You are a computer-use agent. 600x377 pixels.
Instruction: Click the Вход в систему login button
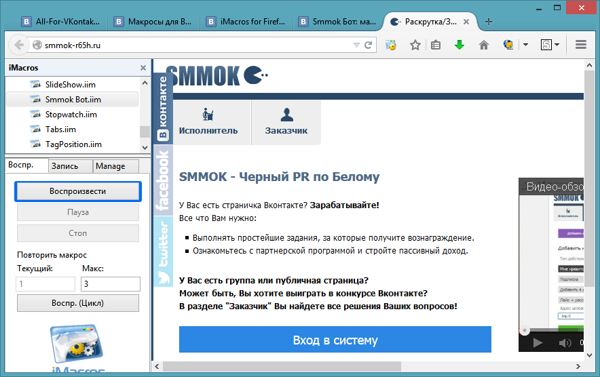335,340
